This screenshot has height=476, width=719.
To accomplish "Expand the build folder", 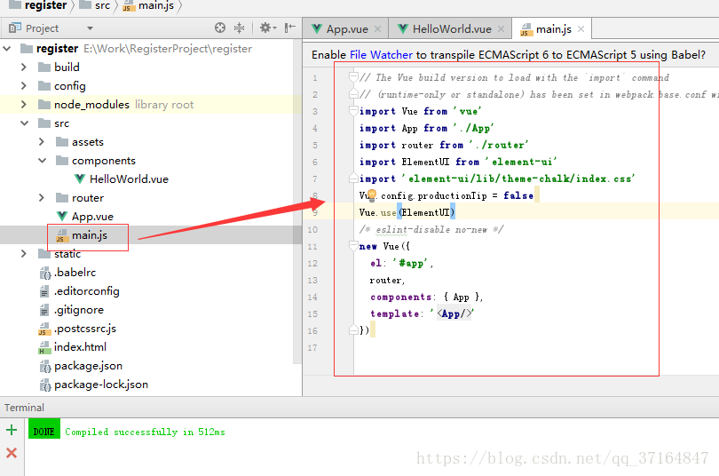I will coord(24,67).
